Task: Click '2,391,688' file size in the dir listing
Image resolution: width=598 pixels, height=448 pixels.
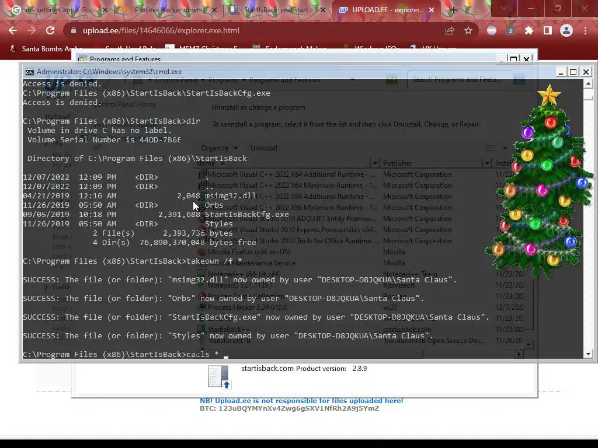Action: [179, 215]
